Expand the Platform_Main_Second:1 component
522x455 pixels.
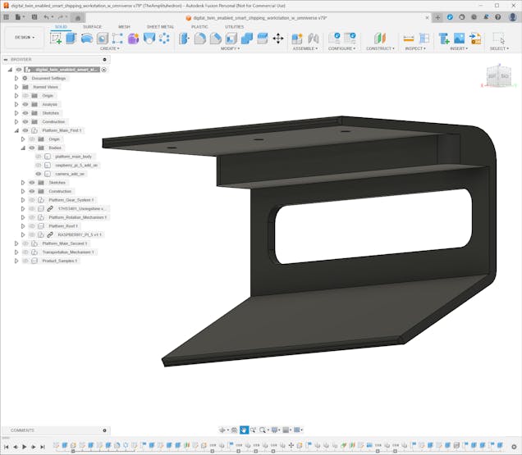(16, 243)
